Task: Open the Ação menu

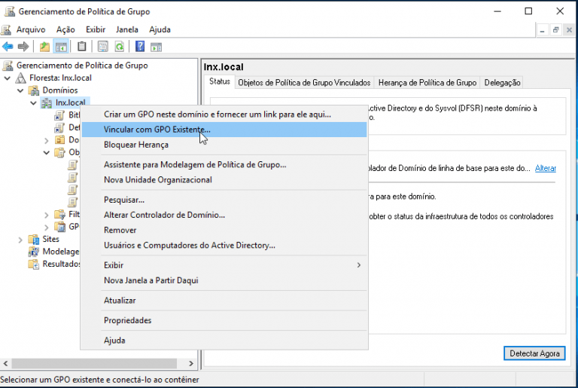Action: 65,29
